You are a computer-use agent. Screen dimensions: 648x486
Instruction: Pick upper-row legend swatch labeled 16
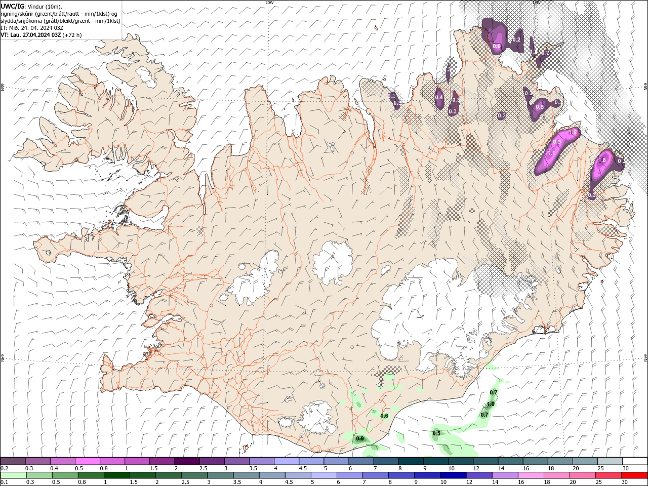click(535, 461)
